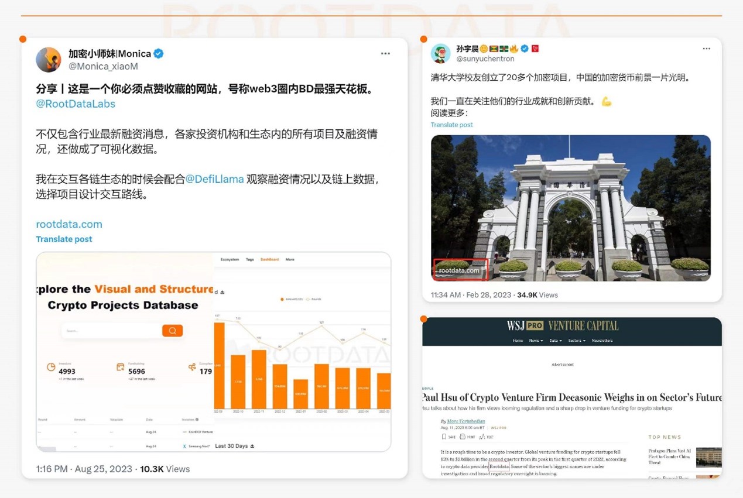Select the Dashboard tab in RootData screenshot

(x=270, y=259)
